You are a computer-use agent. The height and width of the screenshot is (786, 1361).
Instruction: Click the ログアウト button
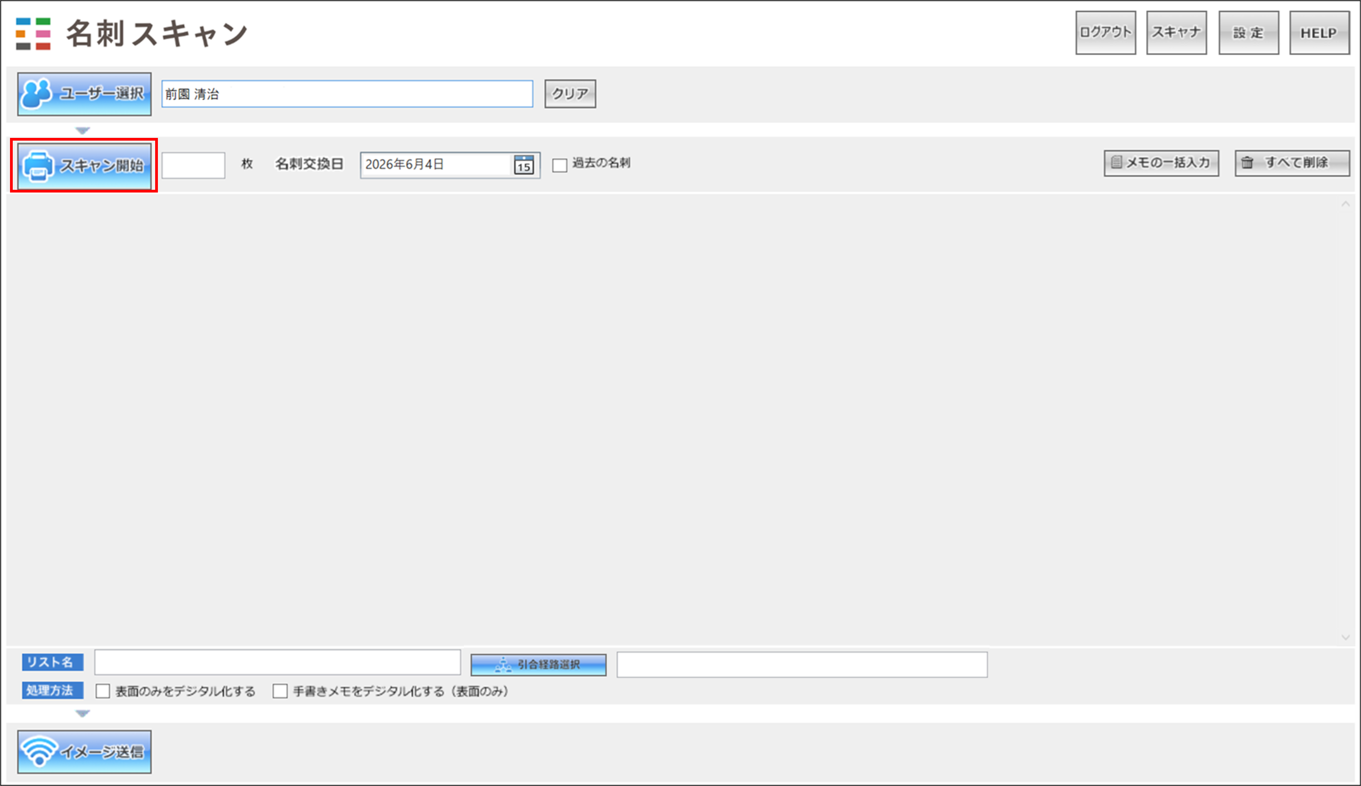[x=1106, y=33]
